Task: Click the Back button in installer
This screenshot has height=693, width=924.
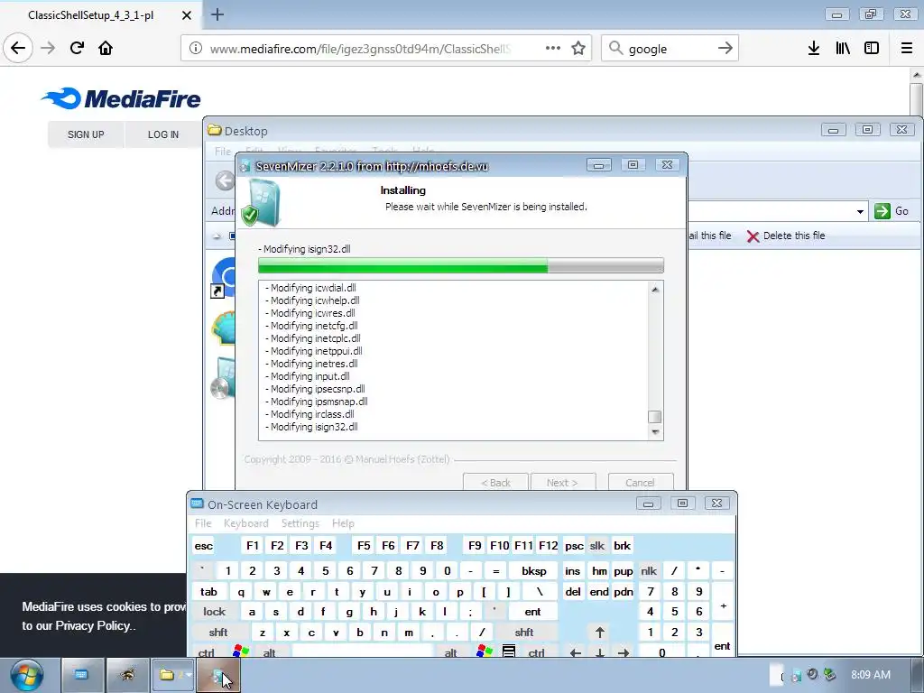Action: pyautogui.click(x=495, y=483)
